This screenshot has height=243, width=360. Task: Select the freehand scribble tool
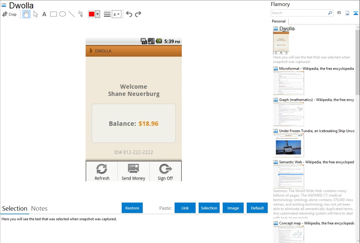(x=81, y=14)
